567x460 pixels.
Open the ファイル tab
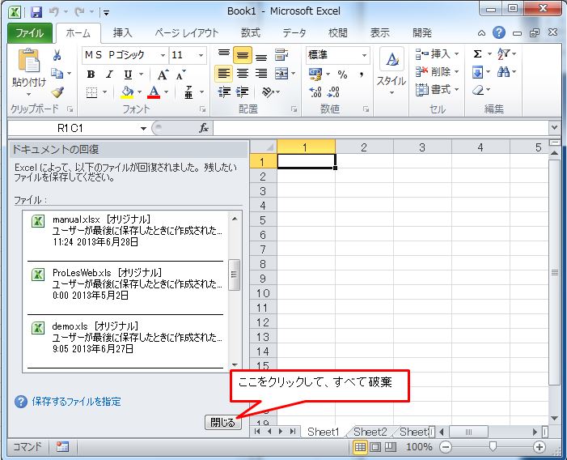click(30, 33)
